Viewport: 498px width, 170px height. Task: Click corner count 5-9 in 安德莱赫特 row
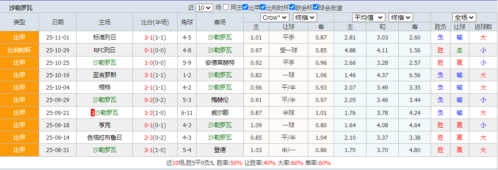(x=187, y=62)
